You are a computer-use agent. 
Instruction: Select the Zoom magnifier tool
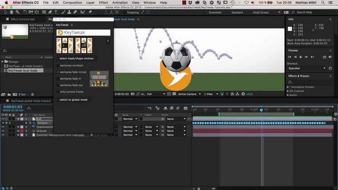click(x=17, y=12)
